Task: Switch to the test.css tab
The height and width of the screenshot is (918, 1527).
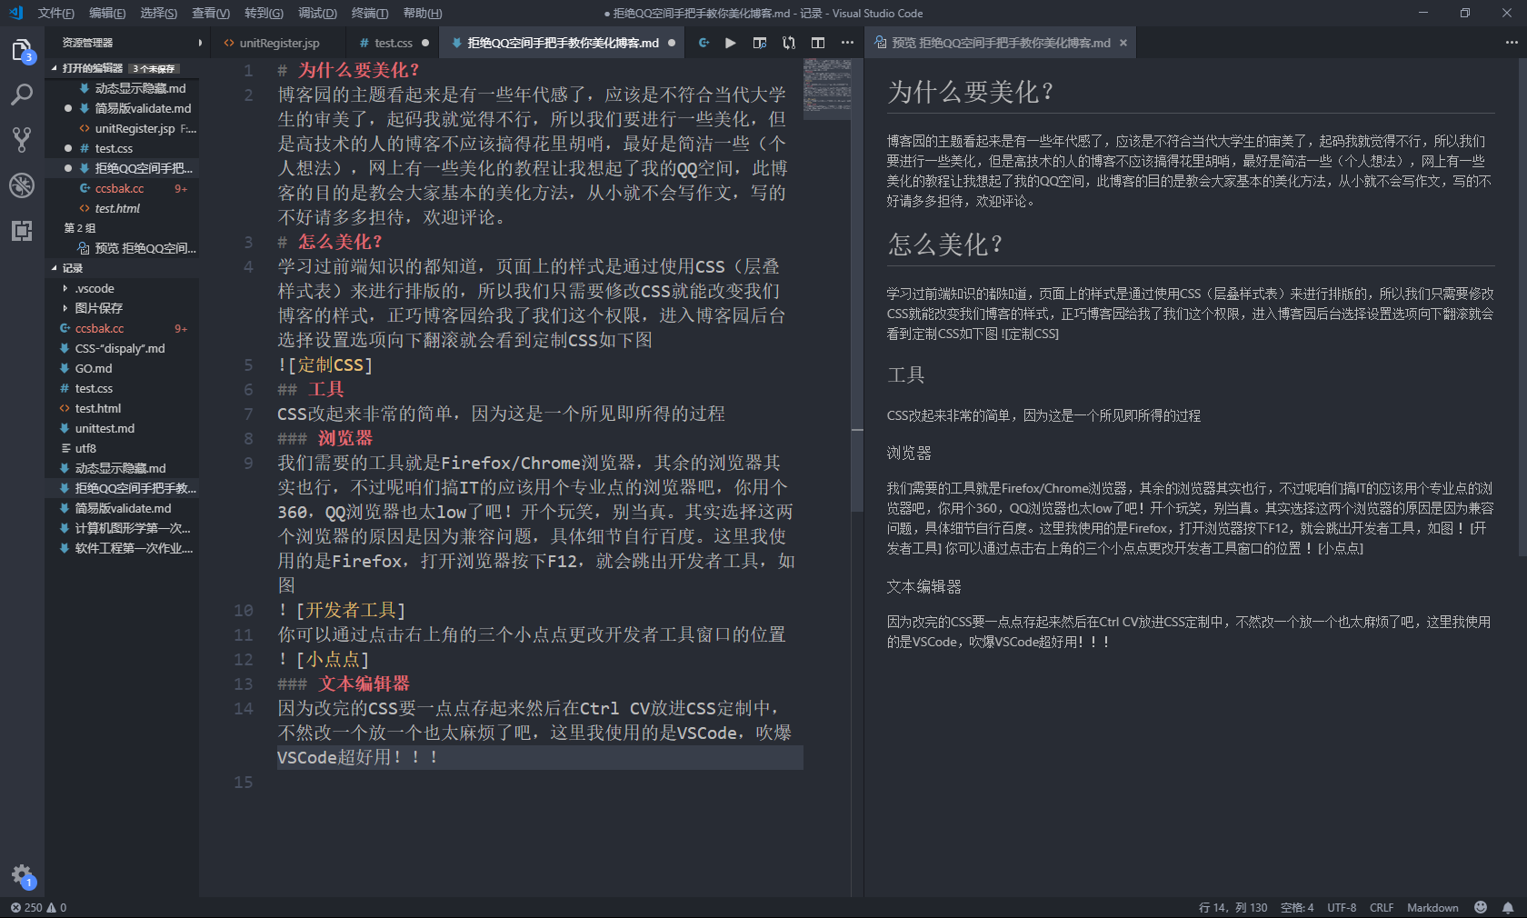Action: click(393, 43)
